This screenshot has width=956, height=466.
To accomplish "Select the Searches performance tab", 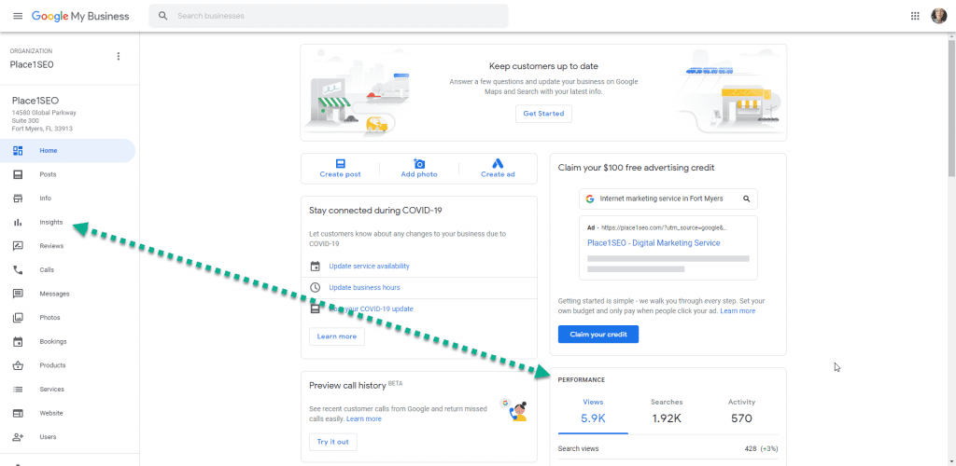I will [x=667, y=412].
